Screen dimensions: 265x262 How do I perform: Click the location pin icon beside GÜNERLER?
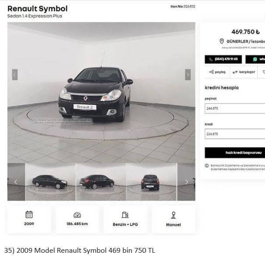tap(222, 41)
